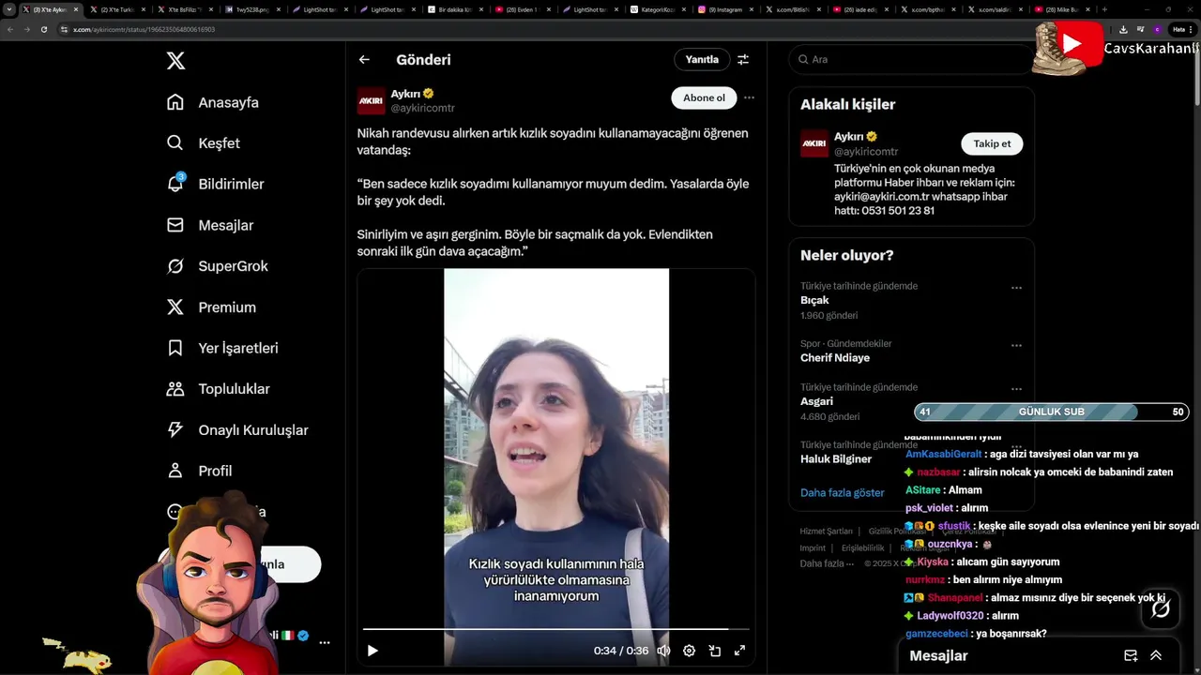Open Profil page
Viewport: 1201px width, 675px height.
click(200, 471)
